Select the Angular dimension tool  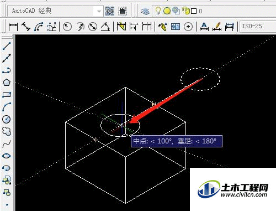pos(105,27)
